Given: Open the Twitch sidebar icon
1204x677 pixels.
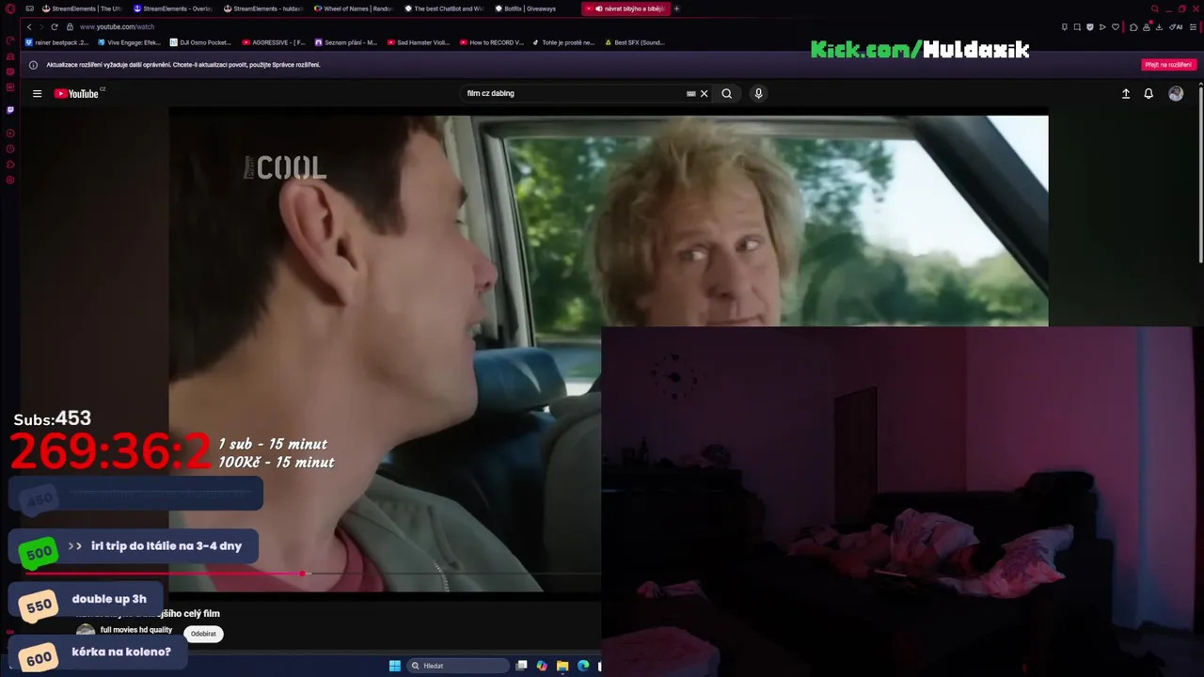Looking at the screenshot, I should click(x=10, y=110).
